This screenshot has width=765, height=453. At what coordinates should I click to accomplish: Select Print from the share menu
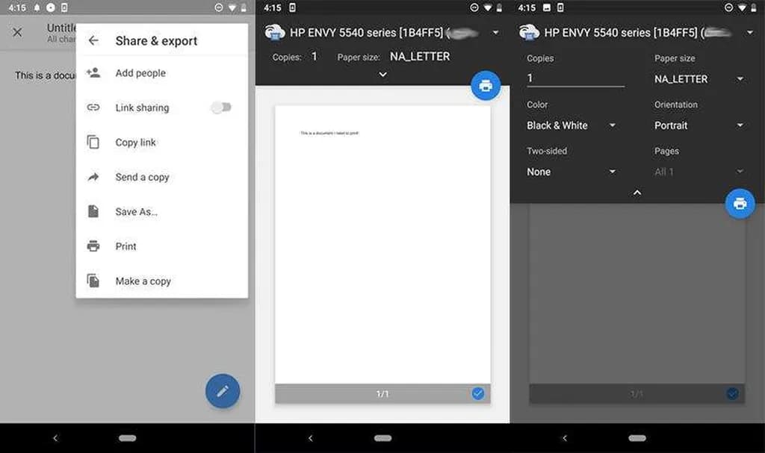point(126,246)
